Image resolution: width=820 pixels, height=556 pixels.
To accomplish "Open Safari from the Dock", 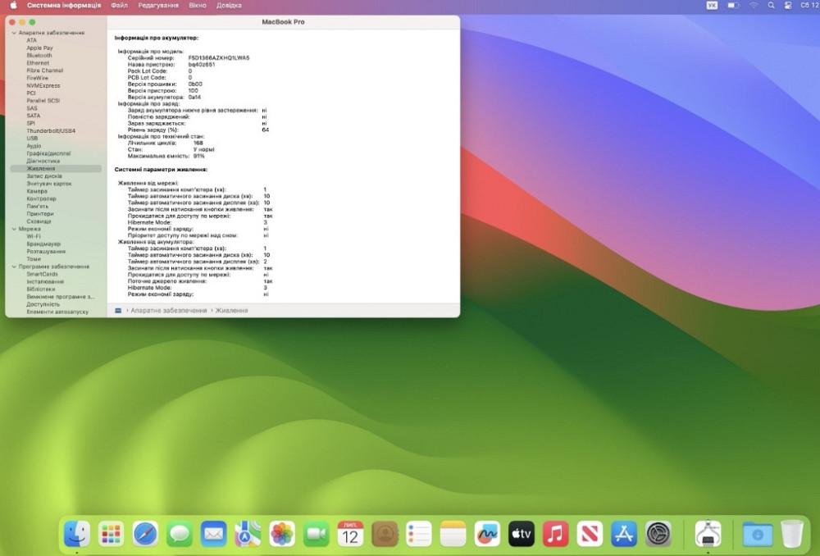I will pos(146,533).
